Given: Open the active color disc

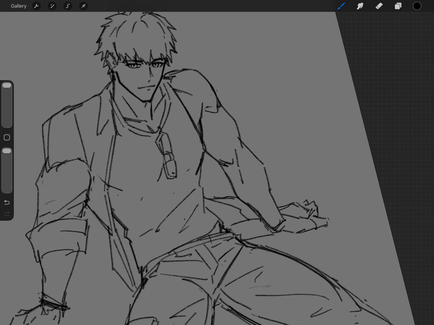Looking at the screenshot, I should [x=417, y=6].
